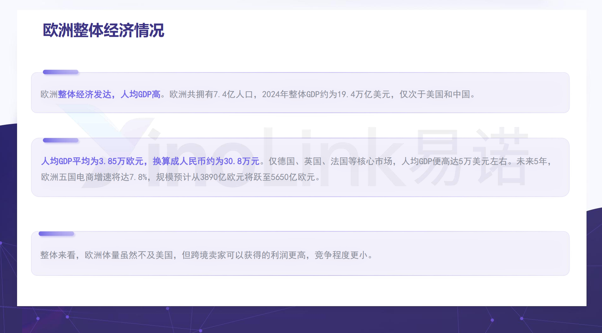Click the phrase 2024年整体GDP约为19.4万亿美元
This screenshot has height=333, width=602.
326,94
